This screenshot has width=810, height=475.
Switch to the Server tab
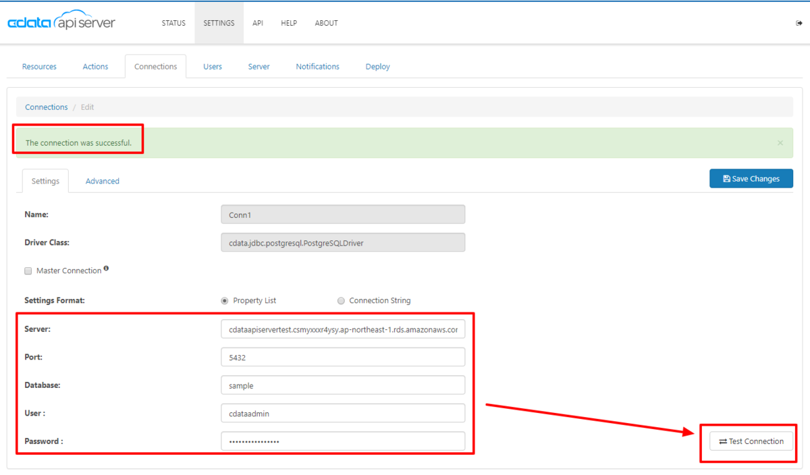point(259,66)
